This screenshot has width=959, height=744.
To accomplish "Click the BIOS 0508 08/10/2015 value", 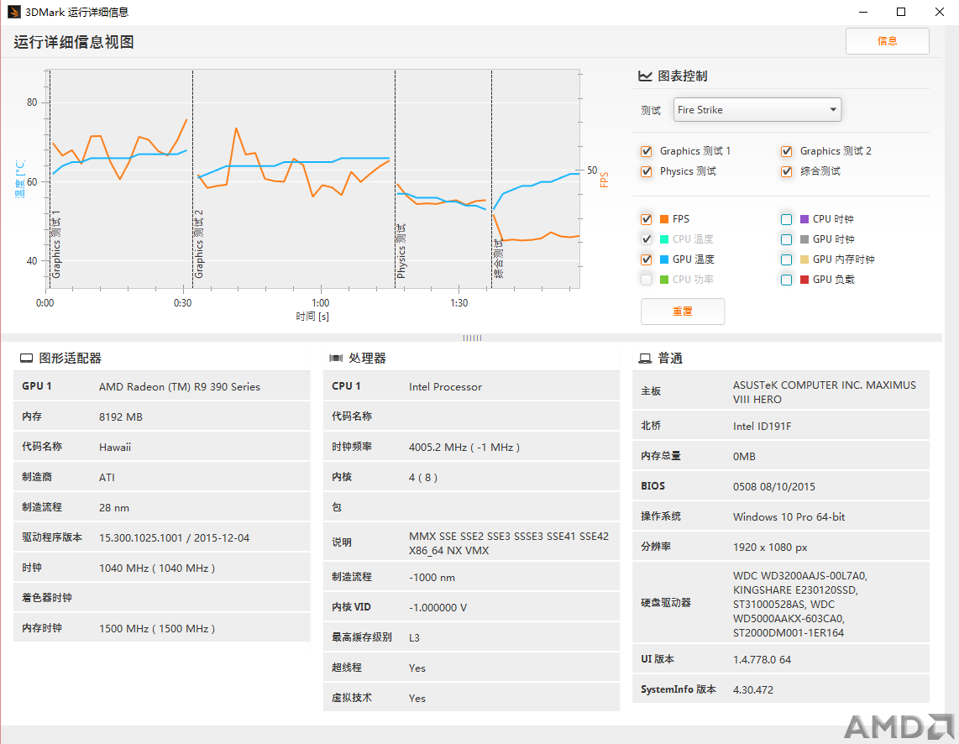I will point(774,487).
